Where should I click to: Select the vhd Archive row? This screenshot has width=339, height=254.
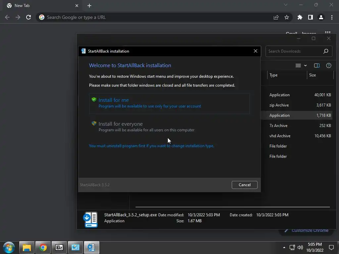pos(297,136)
